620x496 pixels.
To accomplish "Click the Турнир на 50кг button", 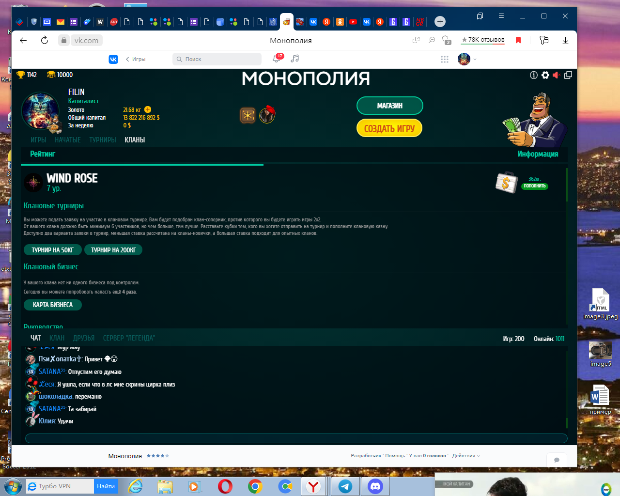I will point(52,250).
